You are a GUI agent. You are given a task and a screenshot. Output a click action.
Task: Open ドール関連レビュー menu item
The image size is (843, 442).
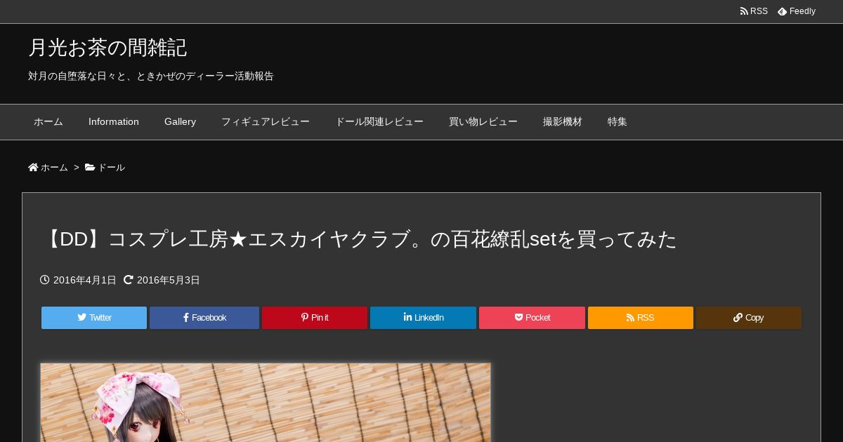click(x=379, y=122)
